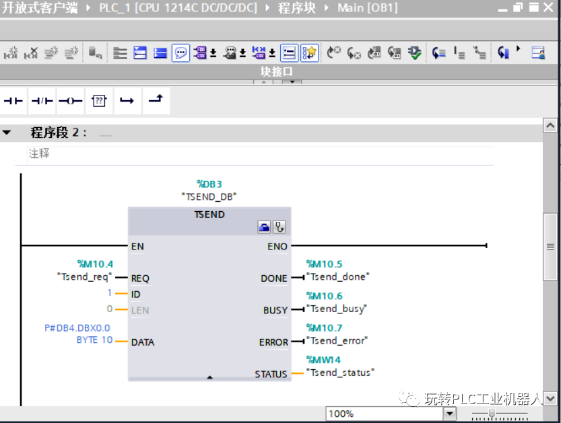Collapse network 程序段 2 with its triangle
Screen dimensions: 561x423
(7, 131)
